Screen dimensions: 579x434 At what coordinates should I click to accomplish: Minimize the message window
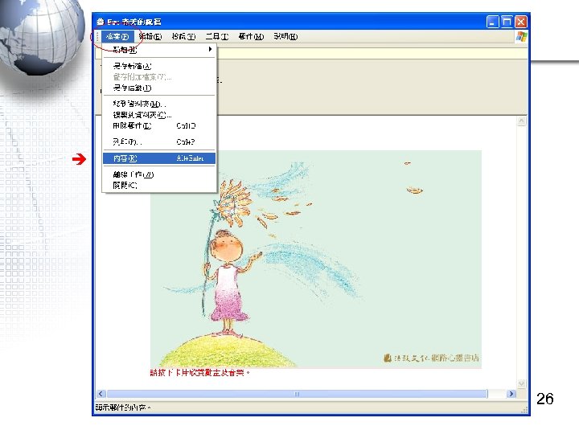click(x=493, y=22)
